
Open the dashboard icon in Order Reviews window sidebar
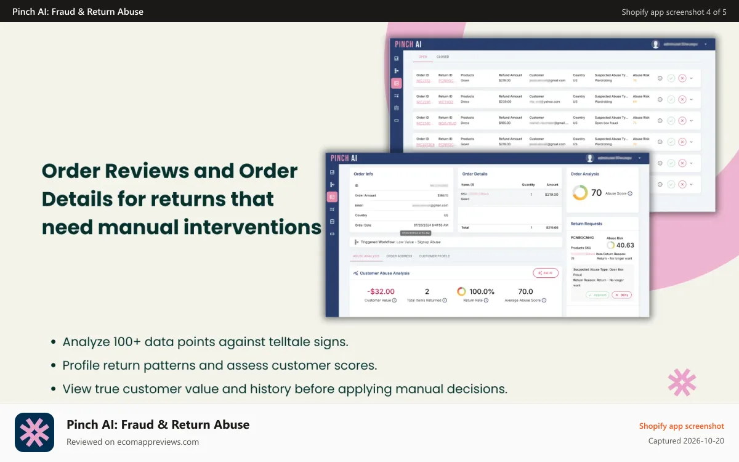click(x=396, y=59)
